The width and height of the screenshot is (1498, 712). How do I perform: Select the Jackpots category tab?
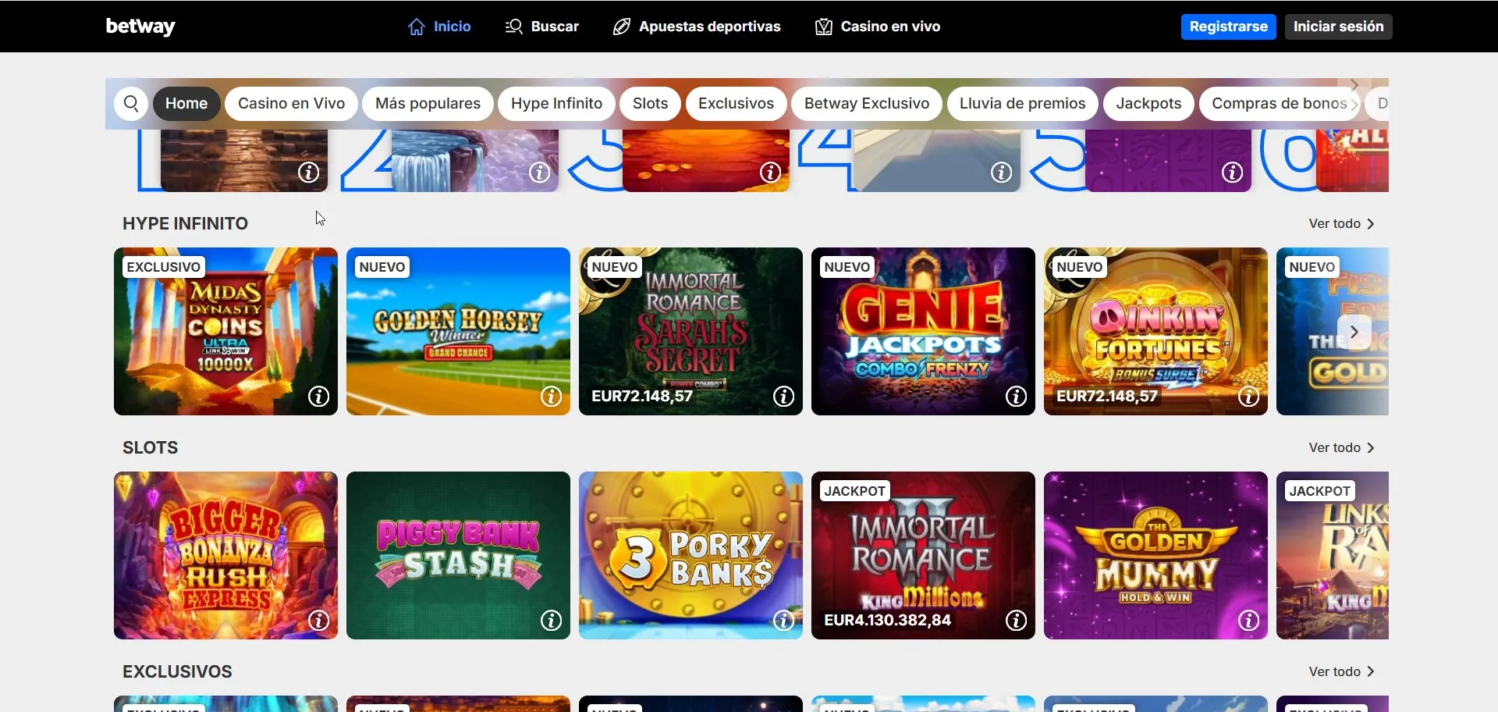point(1148,104)
